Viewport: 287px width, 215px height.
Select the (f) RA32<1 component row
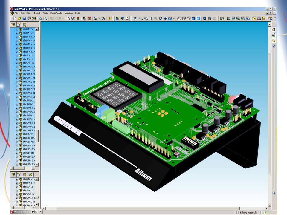[27, 29]
